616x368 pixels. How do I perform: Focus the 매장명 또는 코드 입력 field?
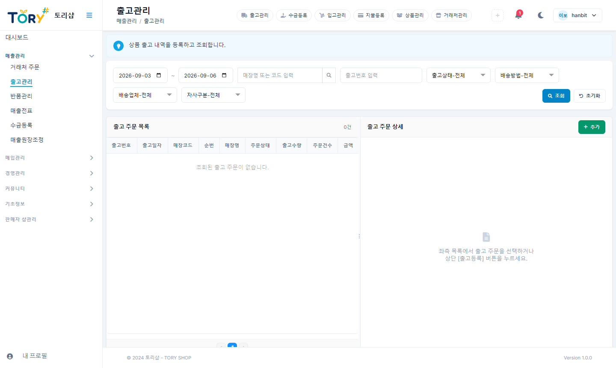click(280, 75)
